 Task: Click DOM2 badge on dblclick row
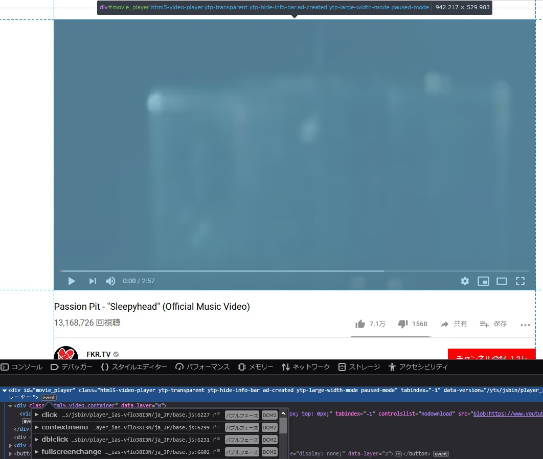point(269,440)
